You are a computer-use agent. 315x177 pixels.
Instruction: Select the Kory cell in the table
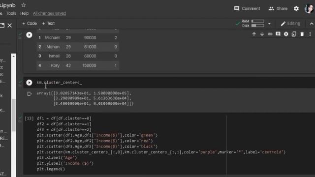(55, 65)
